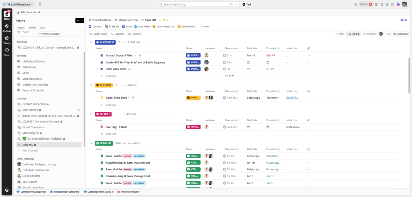Change the IN REVIEW status of Kajabi Pitch Deck
412x197 pixels.
pyautogui.click(x=193, y=98)
